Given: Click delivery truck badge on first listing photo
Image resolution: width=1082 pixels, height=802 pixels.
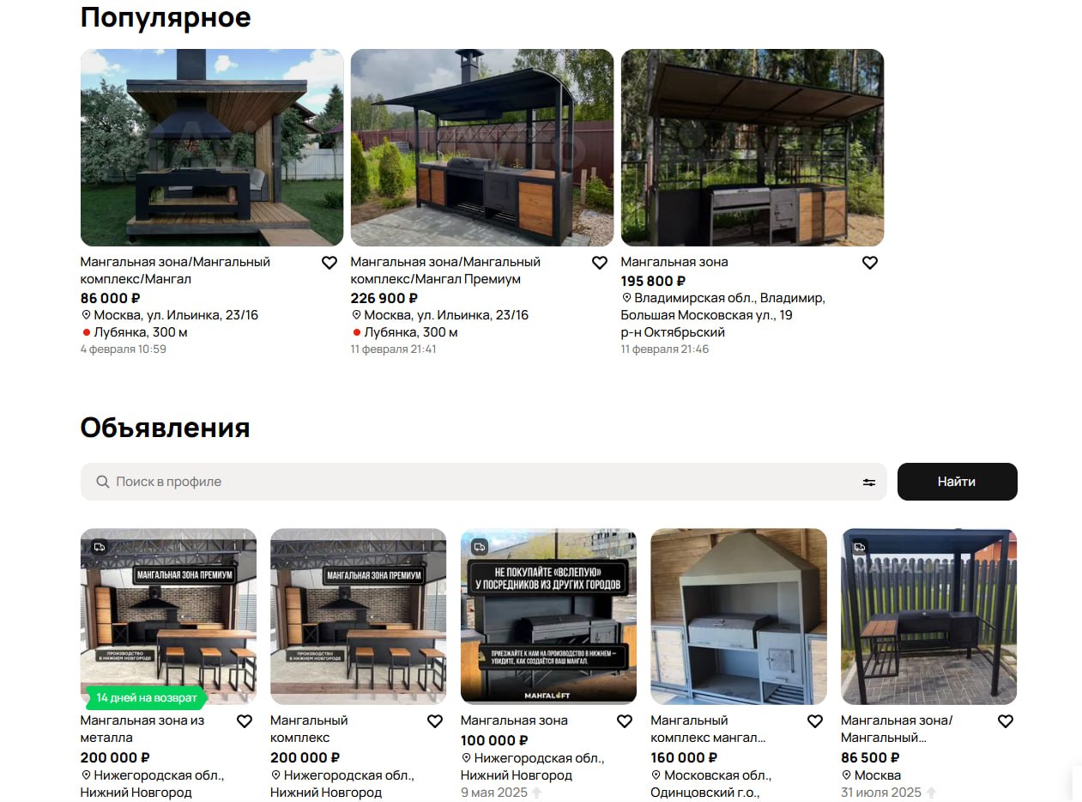Looking at the screenshot, I should coord(99,546).
